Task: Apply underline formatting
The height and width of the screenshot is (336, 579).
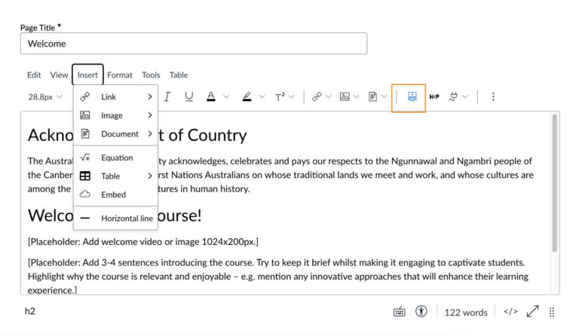Action: click(188, 96)
